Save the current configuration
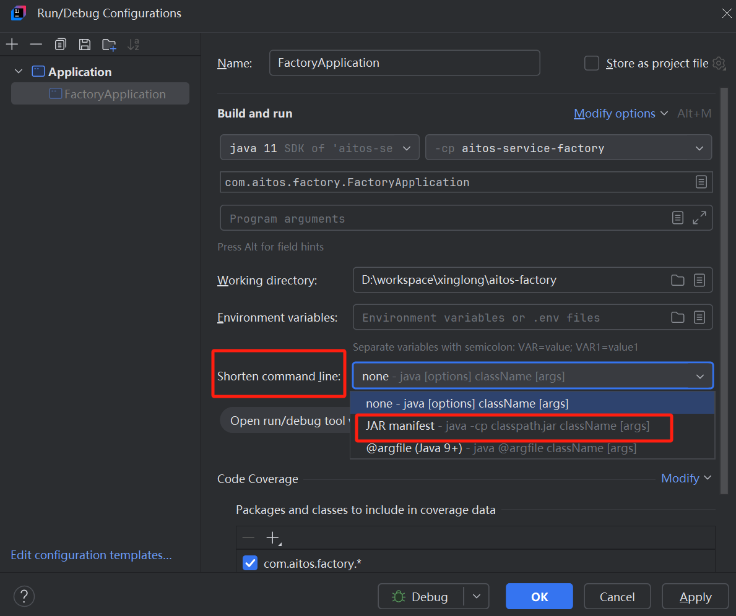736x616 pixels. [x=84, y=44]
